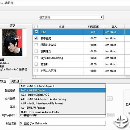Expand the search songs dropdown chevron
The image size is (130, 130).
click(x=102, y=17)
